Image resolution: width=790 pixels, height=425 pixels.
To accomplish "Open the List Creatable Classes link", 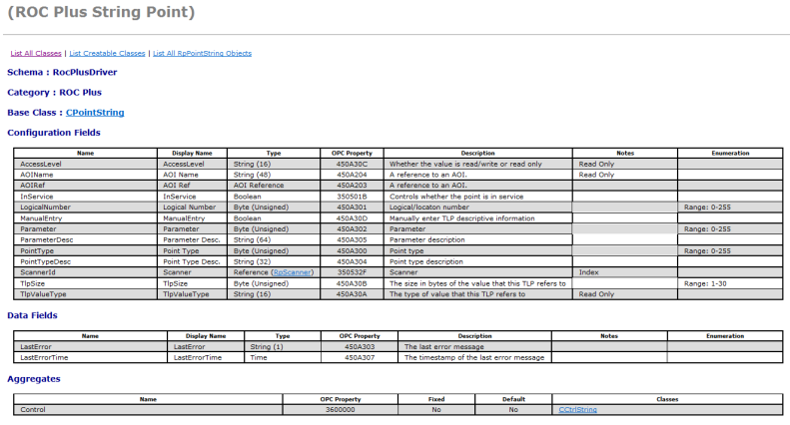I will pos(107,54).
